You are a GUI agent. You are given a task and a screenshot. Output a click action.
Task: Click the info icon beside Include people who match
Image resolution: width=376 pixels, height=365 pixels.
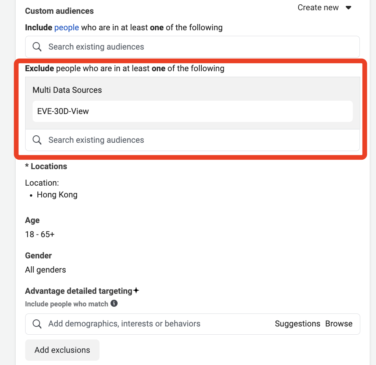(114, 303)
